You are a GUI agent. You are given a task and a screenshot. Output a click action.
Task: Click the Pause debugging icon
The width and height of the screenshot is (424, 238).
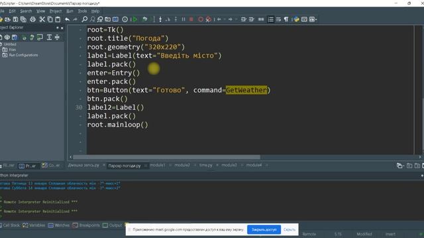184,19
